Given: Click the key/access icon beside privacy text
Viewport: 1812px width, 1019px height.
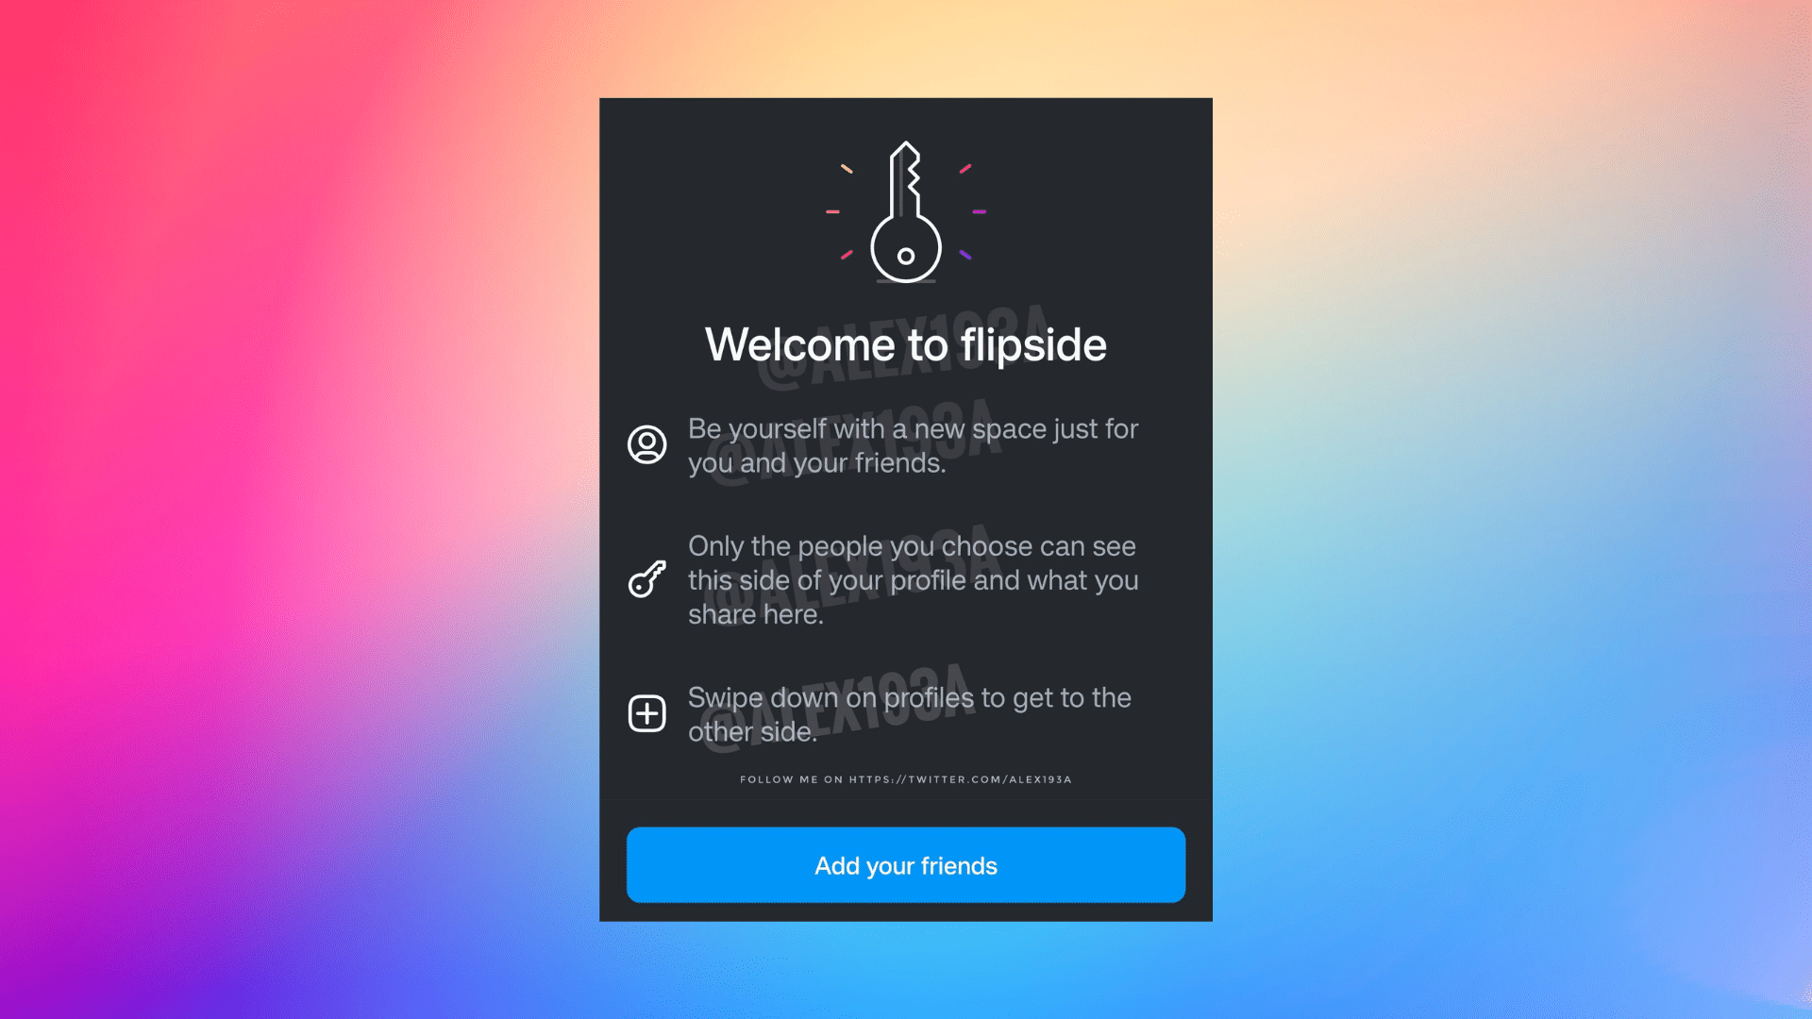Looking at the screenshot, I should pos(646,578).
